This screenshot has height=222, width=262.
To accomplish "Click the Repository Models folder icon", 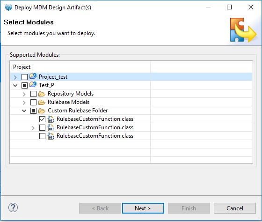I will (x=42, y=94).
